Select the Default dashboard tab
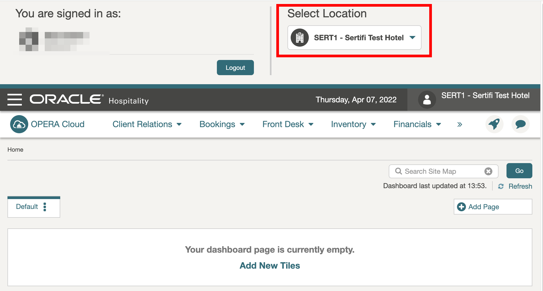 [x=27, y=207]
